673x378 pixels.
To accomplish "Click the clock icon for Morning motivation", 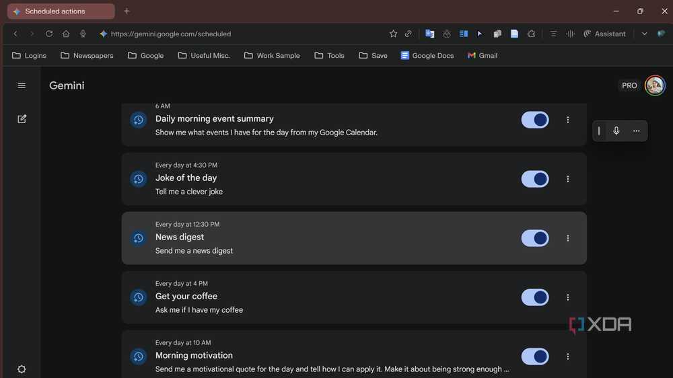I will [x=138, y=356].
